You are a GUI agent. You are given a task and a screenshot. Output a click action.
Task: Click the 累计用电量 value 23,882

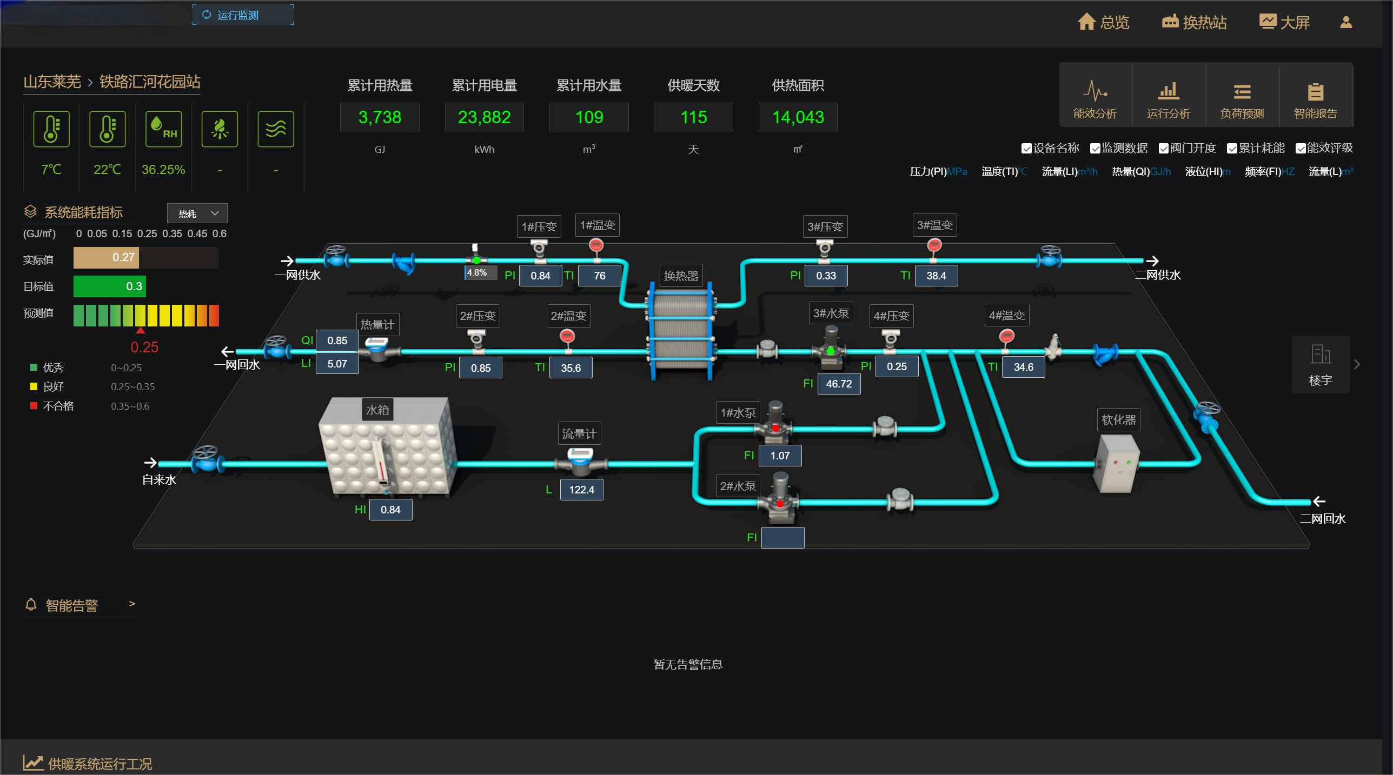coord(484,117)
